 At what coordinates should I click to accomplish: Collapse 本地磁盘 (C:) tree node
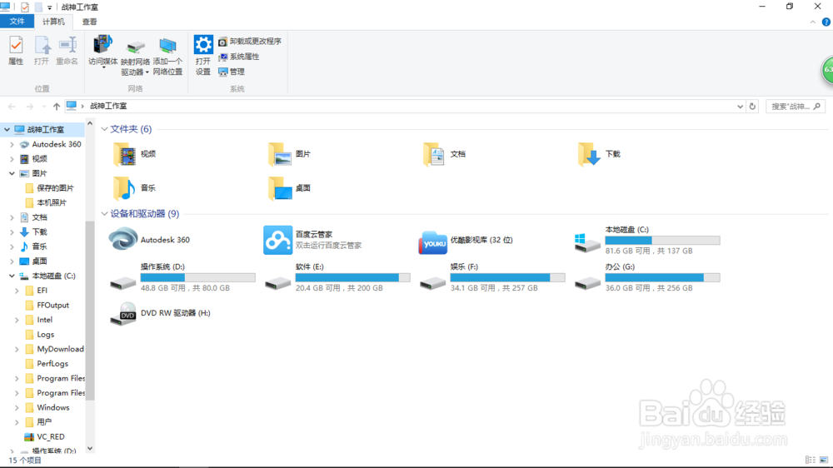point(12,276)
